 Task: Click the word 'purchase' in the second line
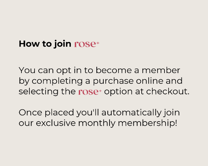pos(113,81)
